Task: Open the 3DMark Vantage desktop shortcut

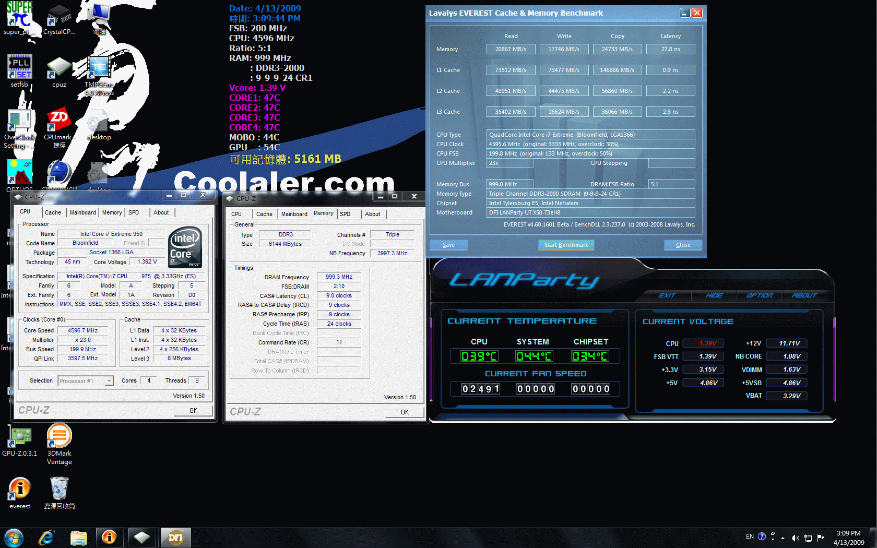Action: click(59, 445)
